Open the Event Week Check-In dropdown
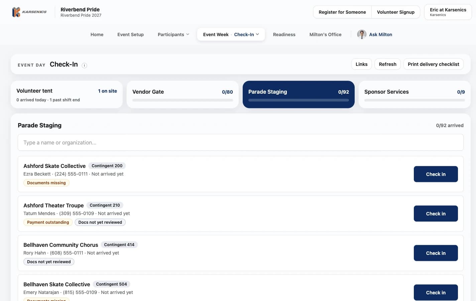The height and width of the screenshot is (301, 476). coord(231,34)
